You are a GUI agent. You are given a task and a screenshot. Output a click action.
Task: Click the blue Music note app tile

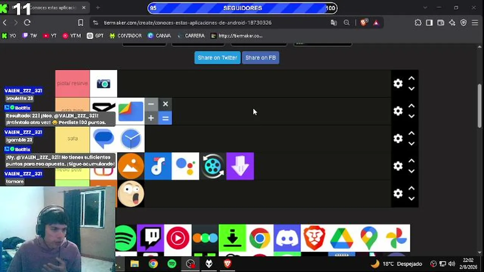[x=158, y=166]
